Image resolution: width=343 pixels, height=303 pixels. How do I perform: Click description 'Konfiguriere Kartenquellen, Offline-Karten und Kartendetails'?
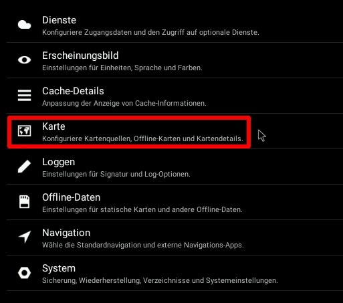[142, 138]
